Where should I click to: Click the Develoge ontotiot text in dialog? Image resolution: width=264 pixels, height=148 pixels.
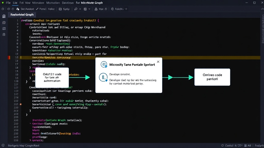tap(120, 74)
